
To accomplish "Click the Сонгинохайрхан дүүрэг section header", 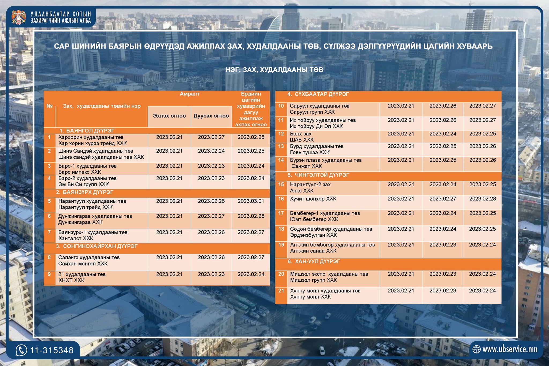I will (97, 246).
